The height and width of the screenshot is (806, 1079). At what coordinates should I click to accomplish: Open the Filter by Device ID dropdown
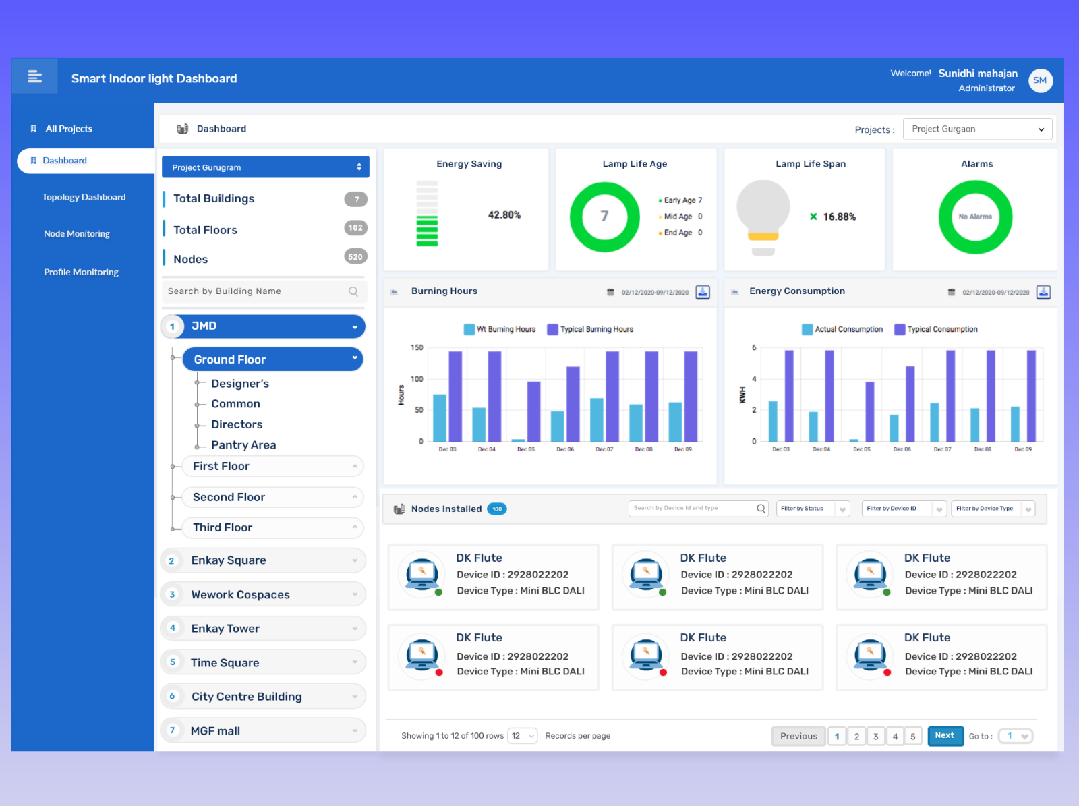click(904, 509)
